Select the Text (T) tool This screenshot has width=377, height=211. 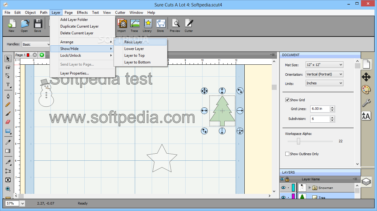click(8, 85)
